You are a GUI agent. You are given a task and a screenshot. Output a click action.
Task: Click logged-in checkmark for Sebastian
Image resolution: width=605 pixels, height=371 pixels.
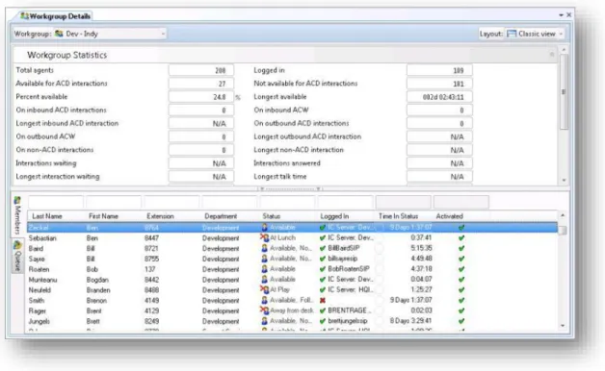tap(323, 237)
